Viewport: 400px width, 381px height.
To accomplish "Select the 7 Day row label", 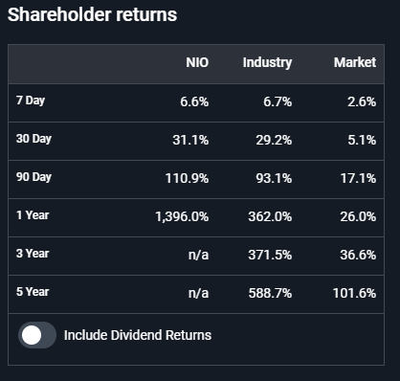I will (x=31, y=101).
